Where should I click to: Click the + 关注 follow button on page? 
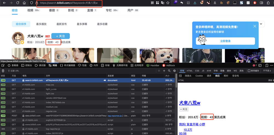61,36
